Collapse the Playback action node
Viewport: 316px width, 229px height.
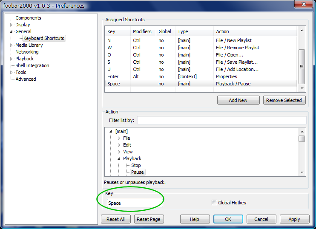tap(119, 158)
